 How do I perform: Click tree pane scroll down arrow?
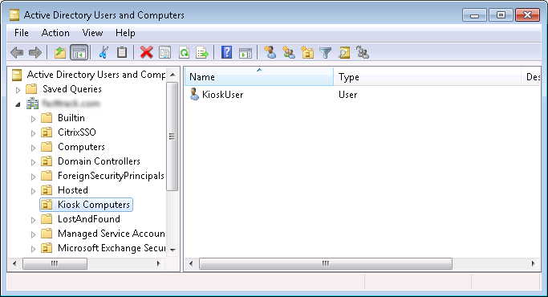click(x=173, y=250)
